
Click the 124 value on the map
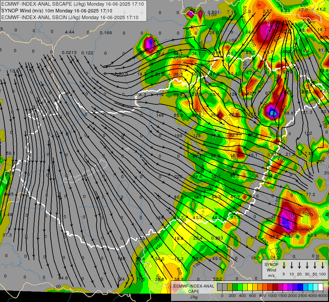(x=121, y=279)
